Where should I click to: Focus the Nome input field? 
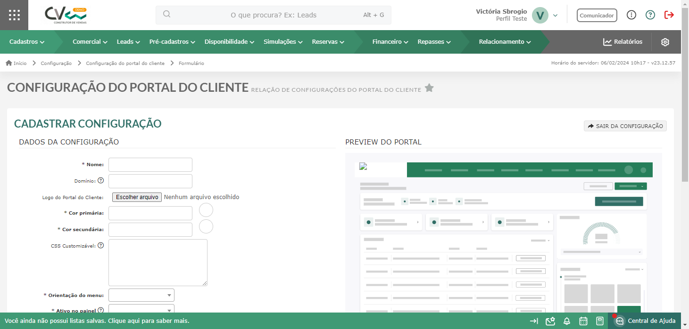pos(150,165)
